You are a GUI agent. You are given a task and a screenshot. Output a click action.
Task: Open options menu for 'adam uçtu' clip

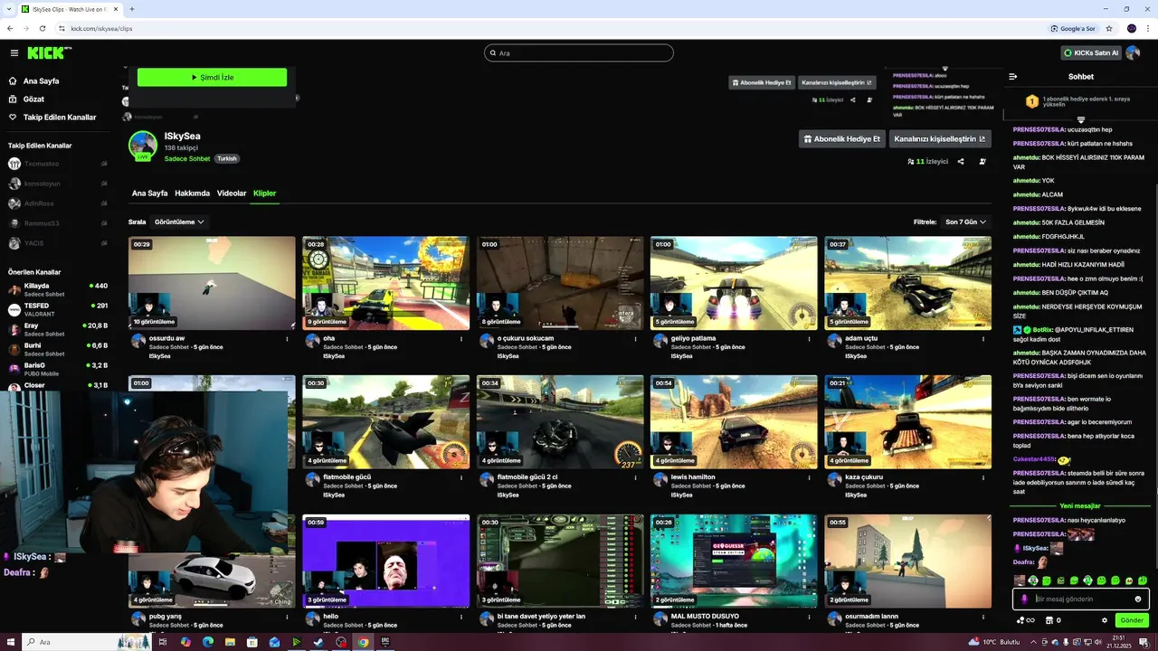point(983,339)
